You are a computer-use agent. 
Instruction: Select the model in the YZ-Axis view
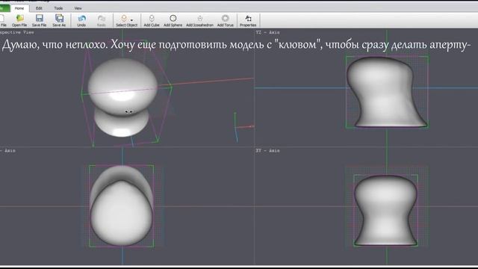coord(387,91)
